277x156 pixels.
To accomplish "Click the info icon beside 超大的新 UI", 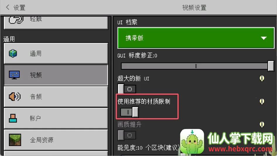I will (262, 78).
